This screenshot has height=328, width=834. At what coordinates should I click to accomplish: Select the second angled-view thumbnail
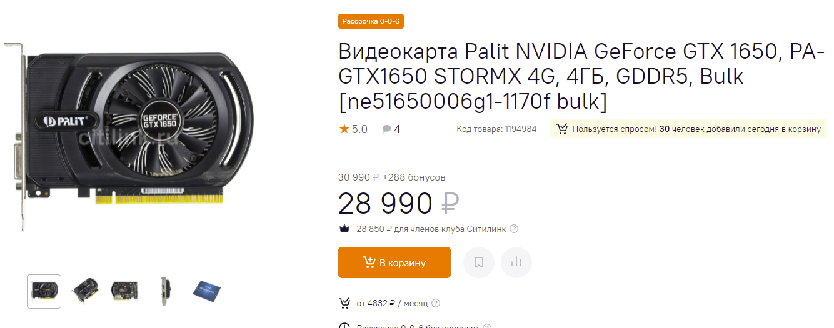point(84,291)
